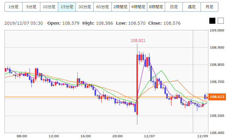The height and width of the screenshot is (140, 228).
Task: Select the monthly 月足 tab
Action: (209, 7)
